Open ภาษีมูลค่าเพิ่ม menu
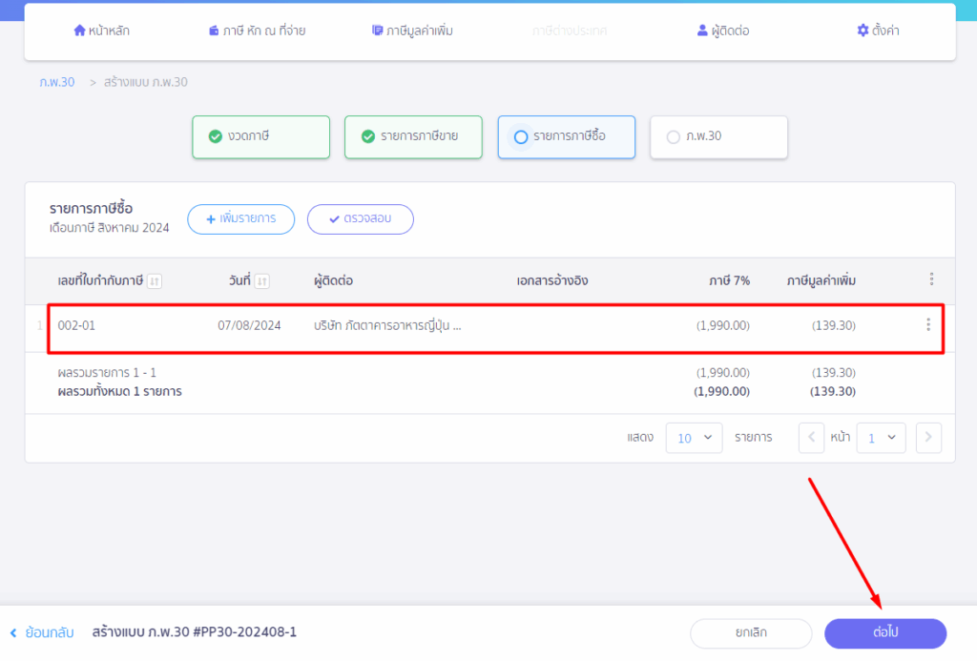 coord(412,31)
